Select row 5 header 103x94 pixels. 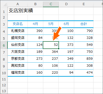click(x=4, y=38)
